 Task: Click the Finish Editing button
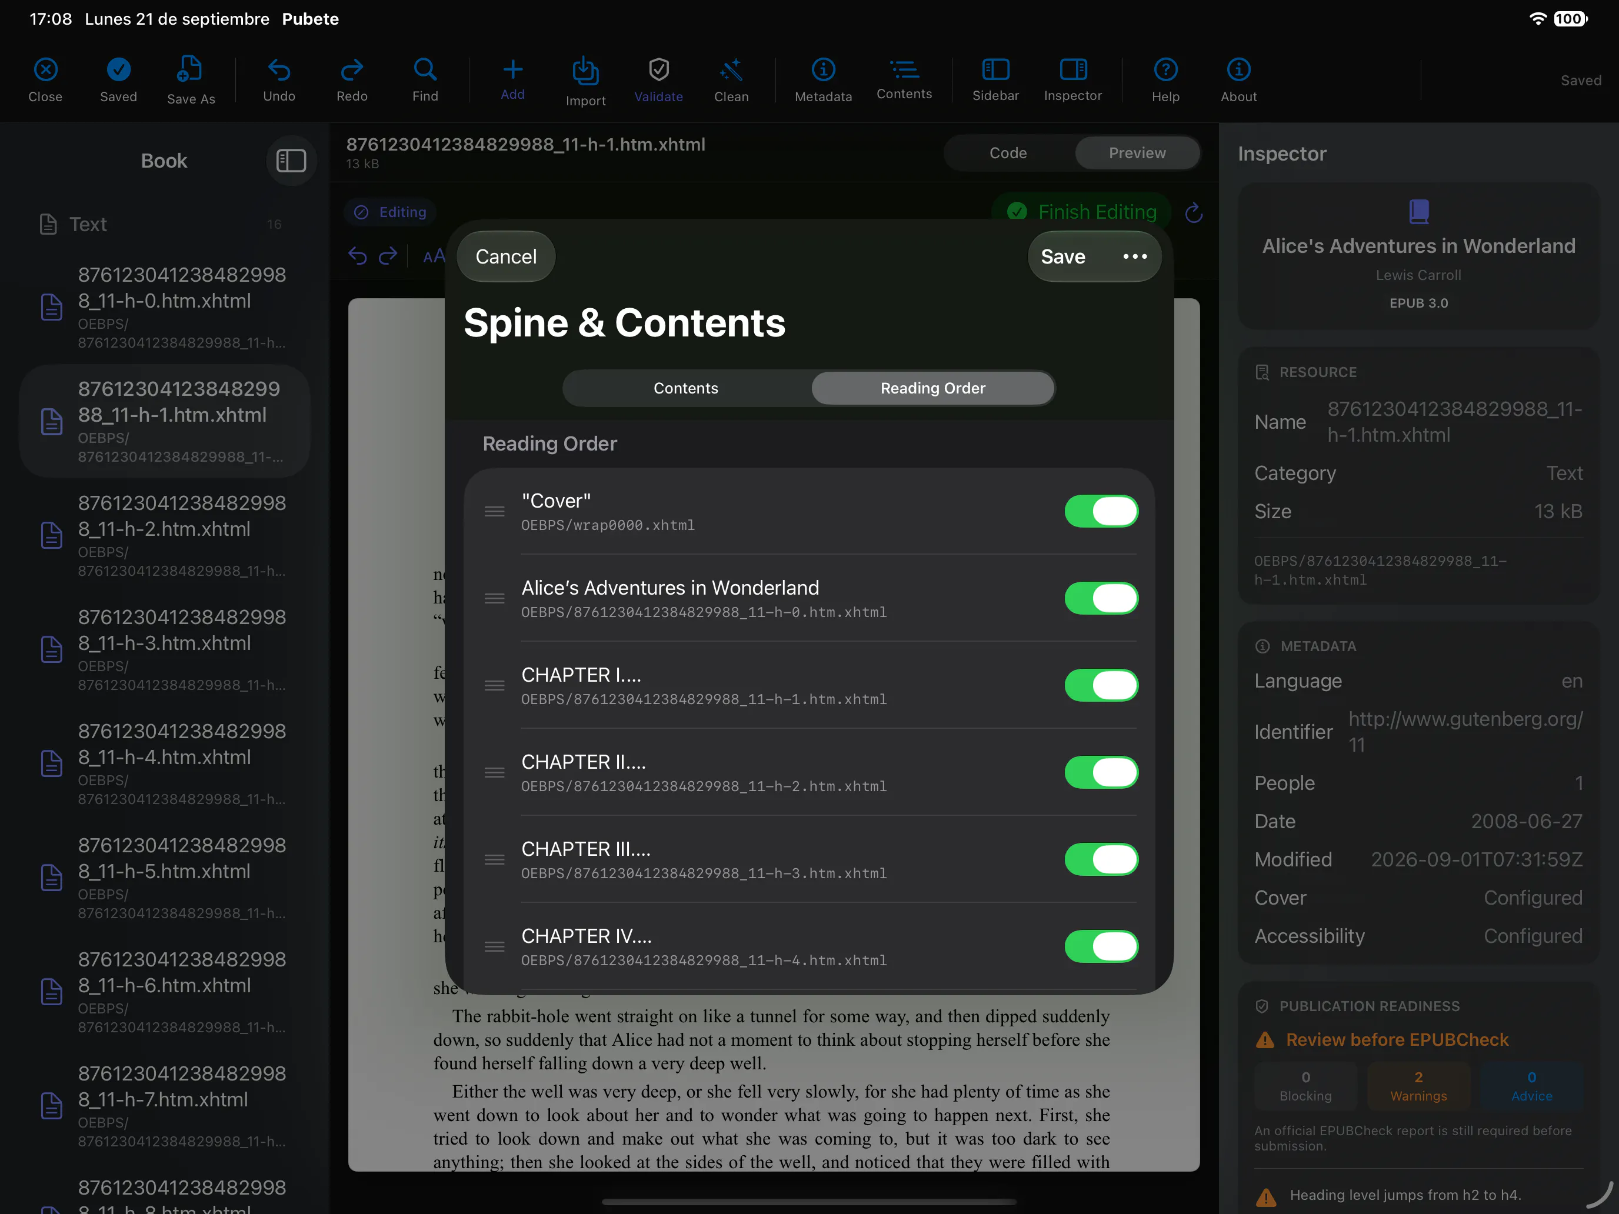click(x=1082, y=212)
